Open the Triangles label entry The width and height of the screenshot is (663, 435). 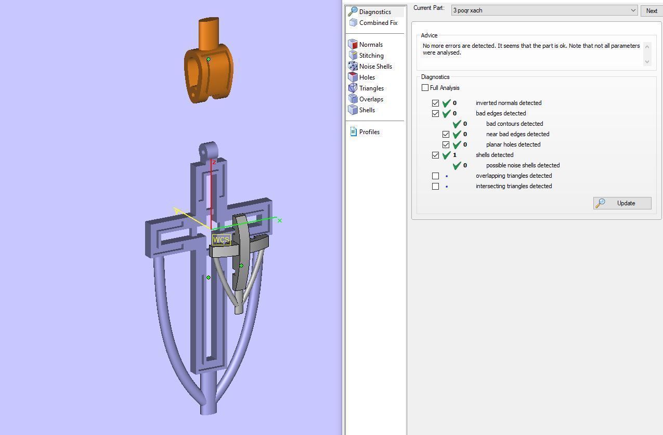pos(371,88)
